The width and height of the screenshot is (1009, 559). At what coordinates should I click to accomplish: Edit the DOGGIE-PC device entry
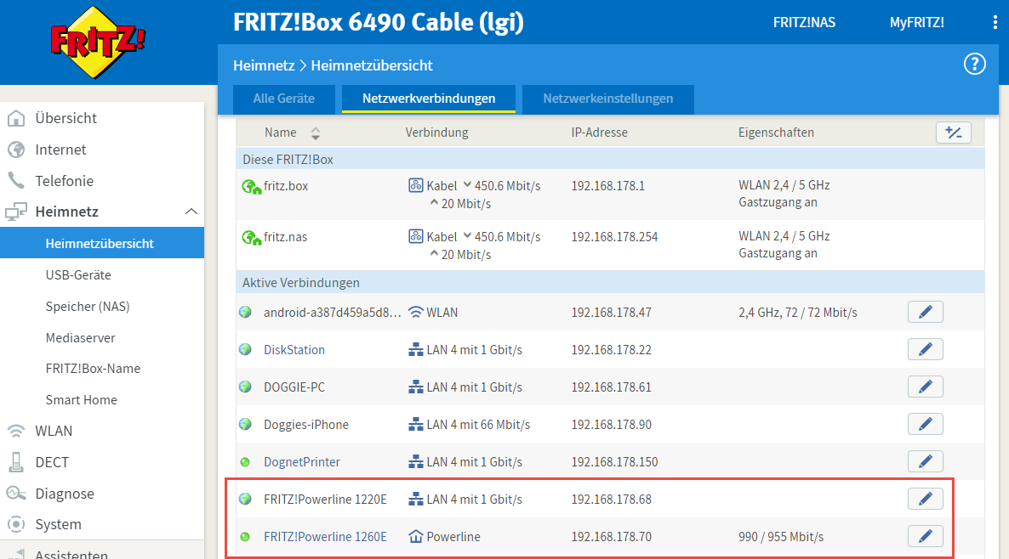click(926, 387)
